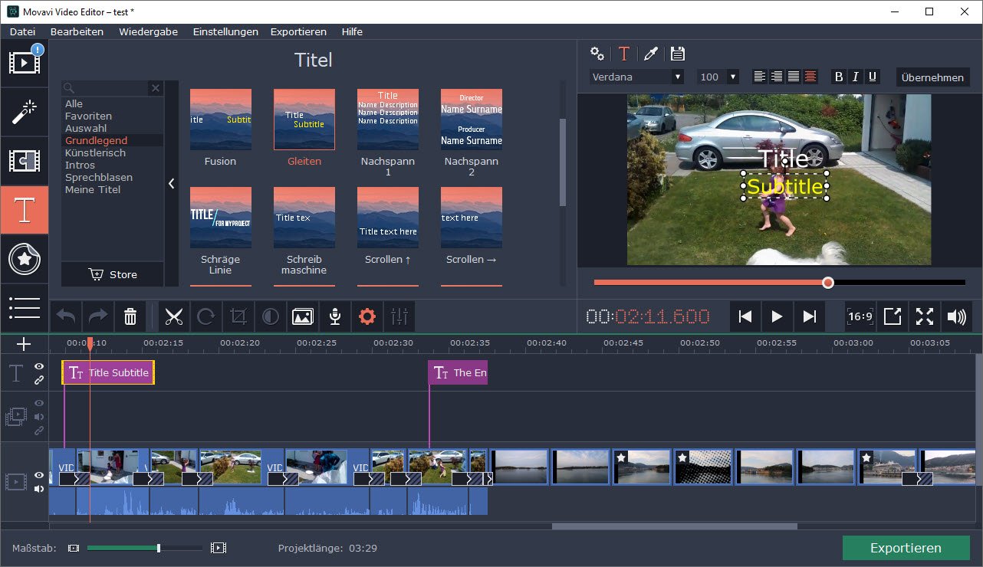Screen dimensions: 983x567
Task: Click the scissors split tool
Action: coord(174,316)
